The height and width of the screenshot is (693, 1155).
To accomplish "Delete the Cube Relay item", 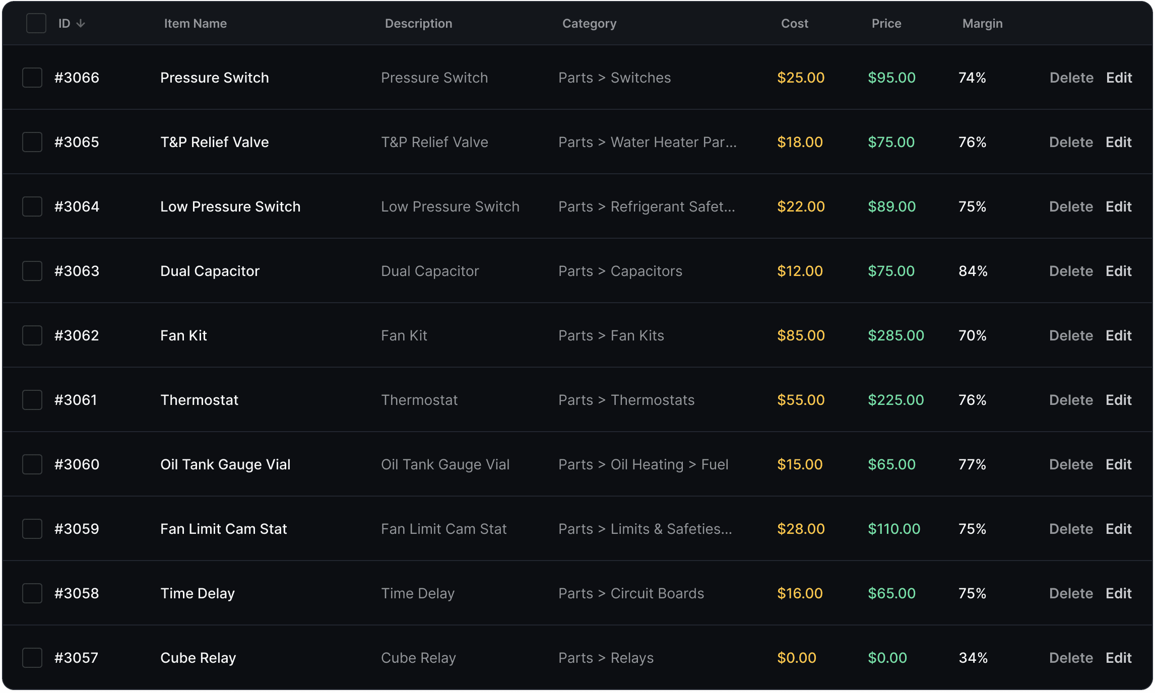I will click(x=1071, y=657).
